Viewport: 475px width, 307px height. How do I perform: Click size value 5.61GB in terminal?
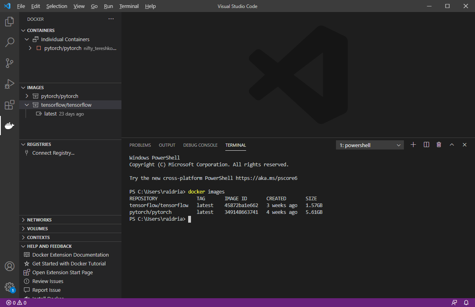pos(314,212)
